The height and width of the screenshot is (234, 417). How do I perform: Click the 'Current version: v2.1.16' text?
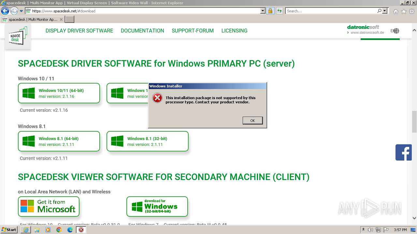[x=44, y=110]
